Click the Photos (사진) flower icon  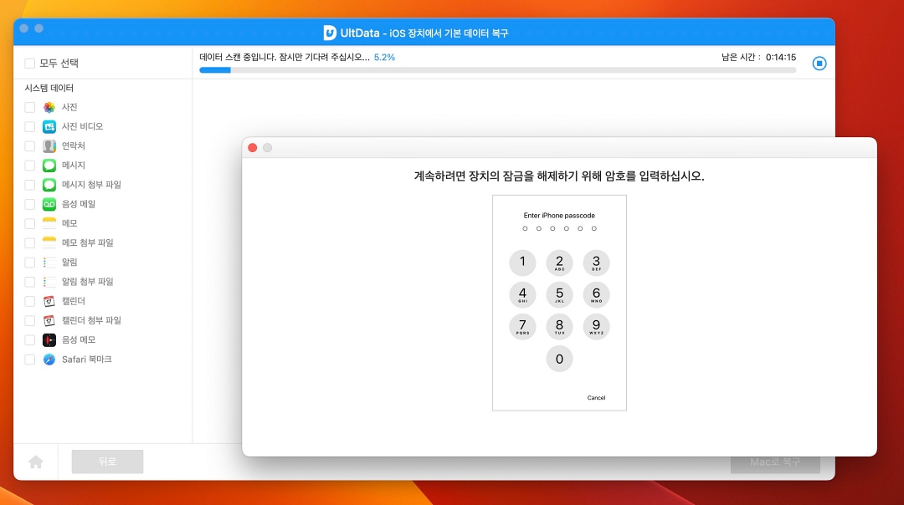pyautogui.click(x=49, y=107)
